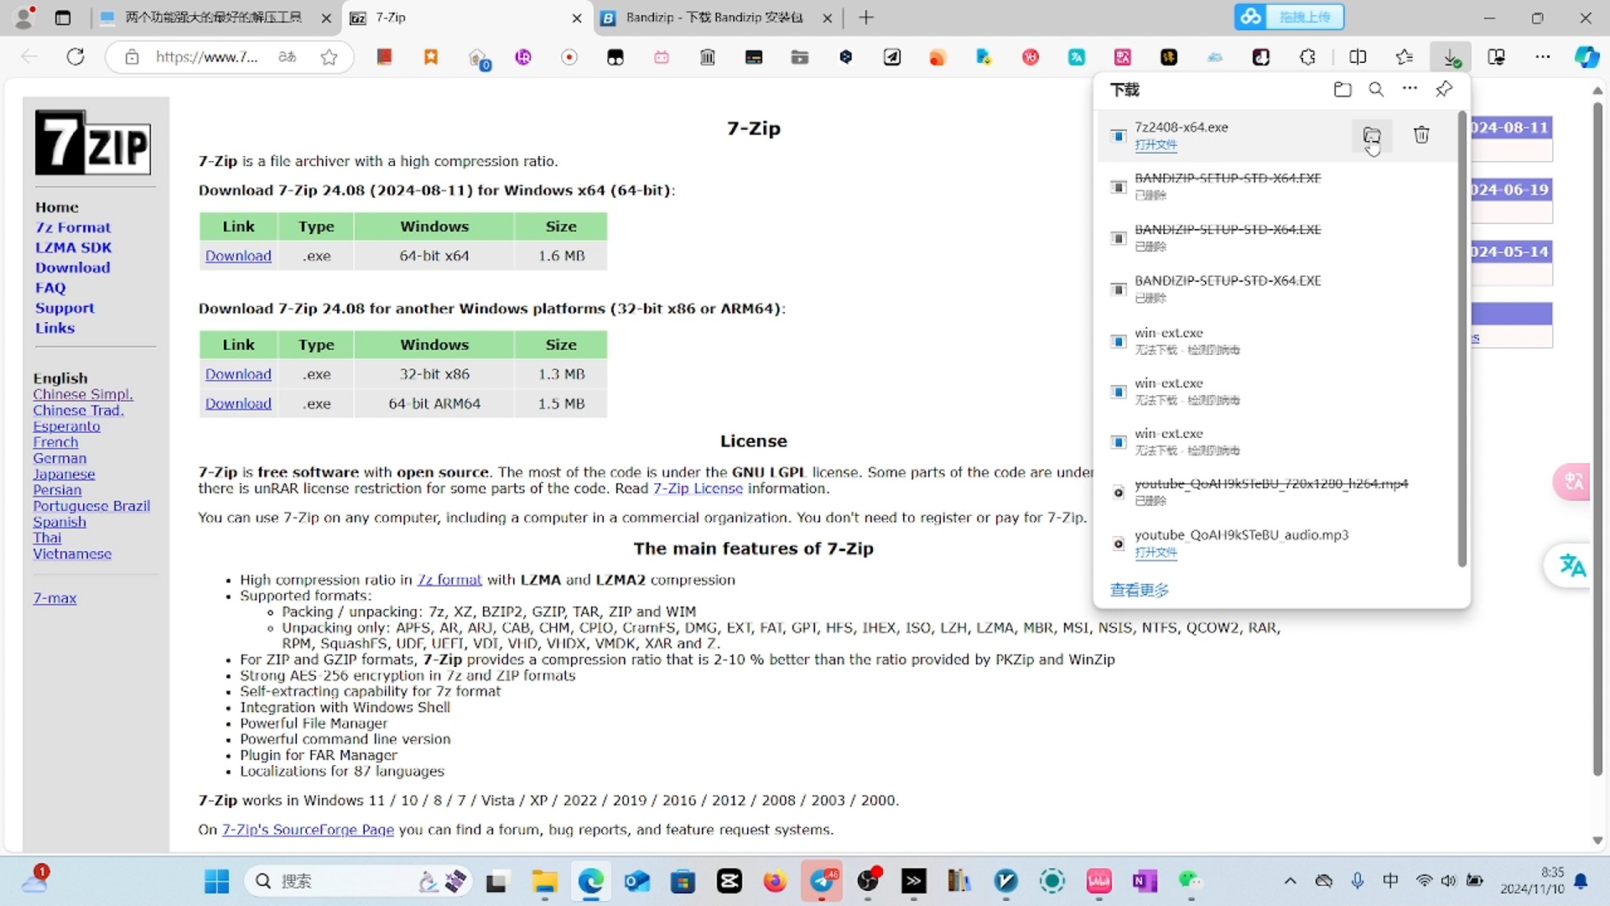Pin the downloads panel
Viewport: 1610px width, 906px height.
coord(1444,89)
